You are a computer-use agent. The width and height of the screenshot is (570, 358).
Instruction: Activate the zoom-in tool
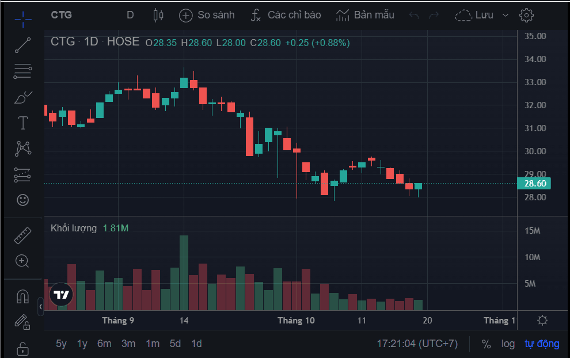22,261
